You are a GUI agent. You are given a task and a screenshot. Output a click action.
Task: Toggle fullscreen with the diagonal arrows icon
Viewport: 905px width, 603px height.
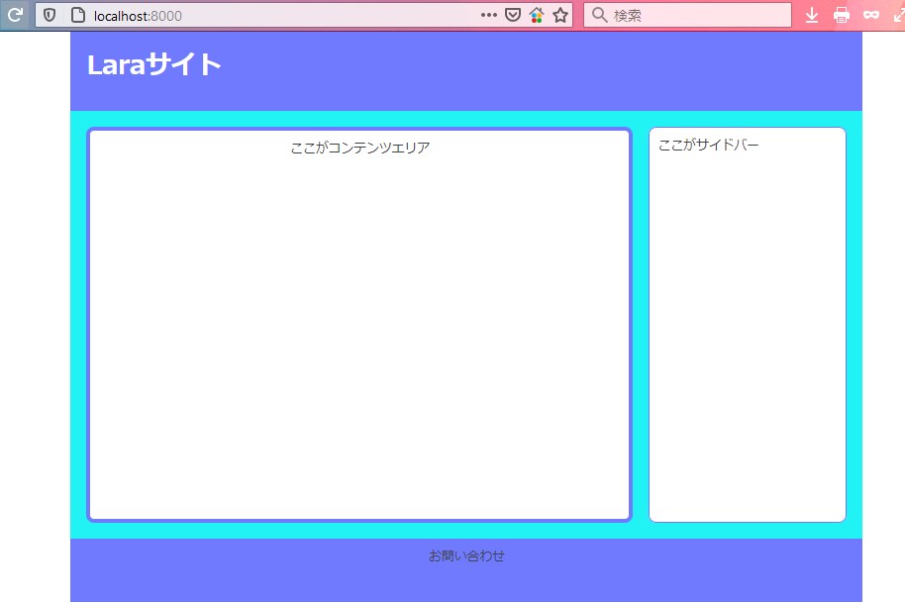[898, 15]
